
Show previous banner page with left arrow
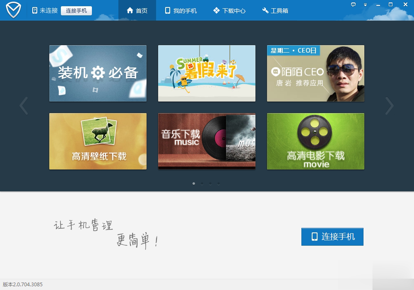click(24, 106)
